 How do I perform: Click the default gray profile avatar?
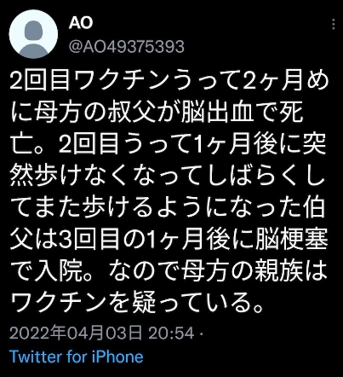coord(33,34)
